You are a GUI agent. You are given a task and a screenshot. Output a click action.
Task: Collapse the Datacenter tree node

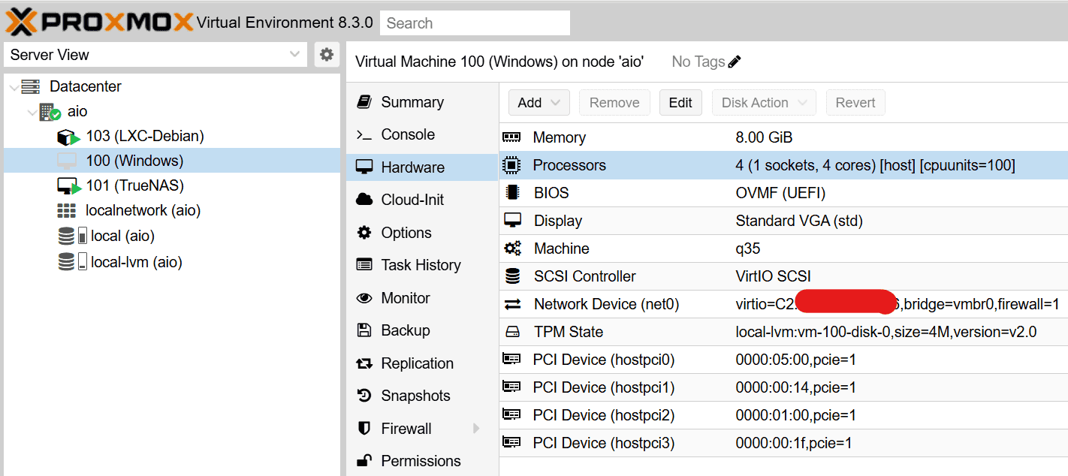click(14, 86)
